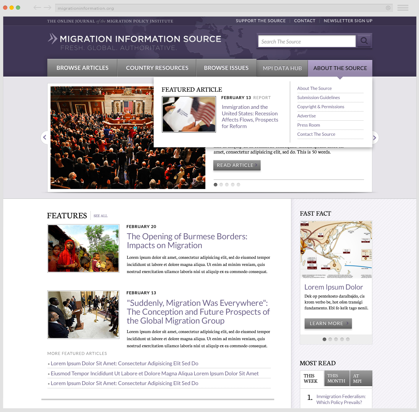The height and width of the screenshot is (412, 419).
Task: Collapse About The Source dropdown menu
Action: (x=340, y=68)
